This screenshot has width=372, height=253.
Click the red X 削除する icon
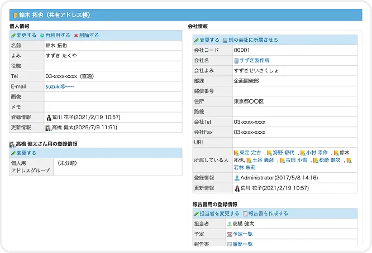click(x=76, y=36)
